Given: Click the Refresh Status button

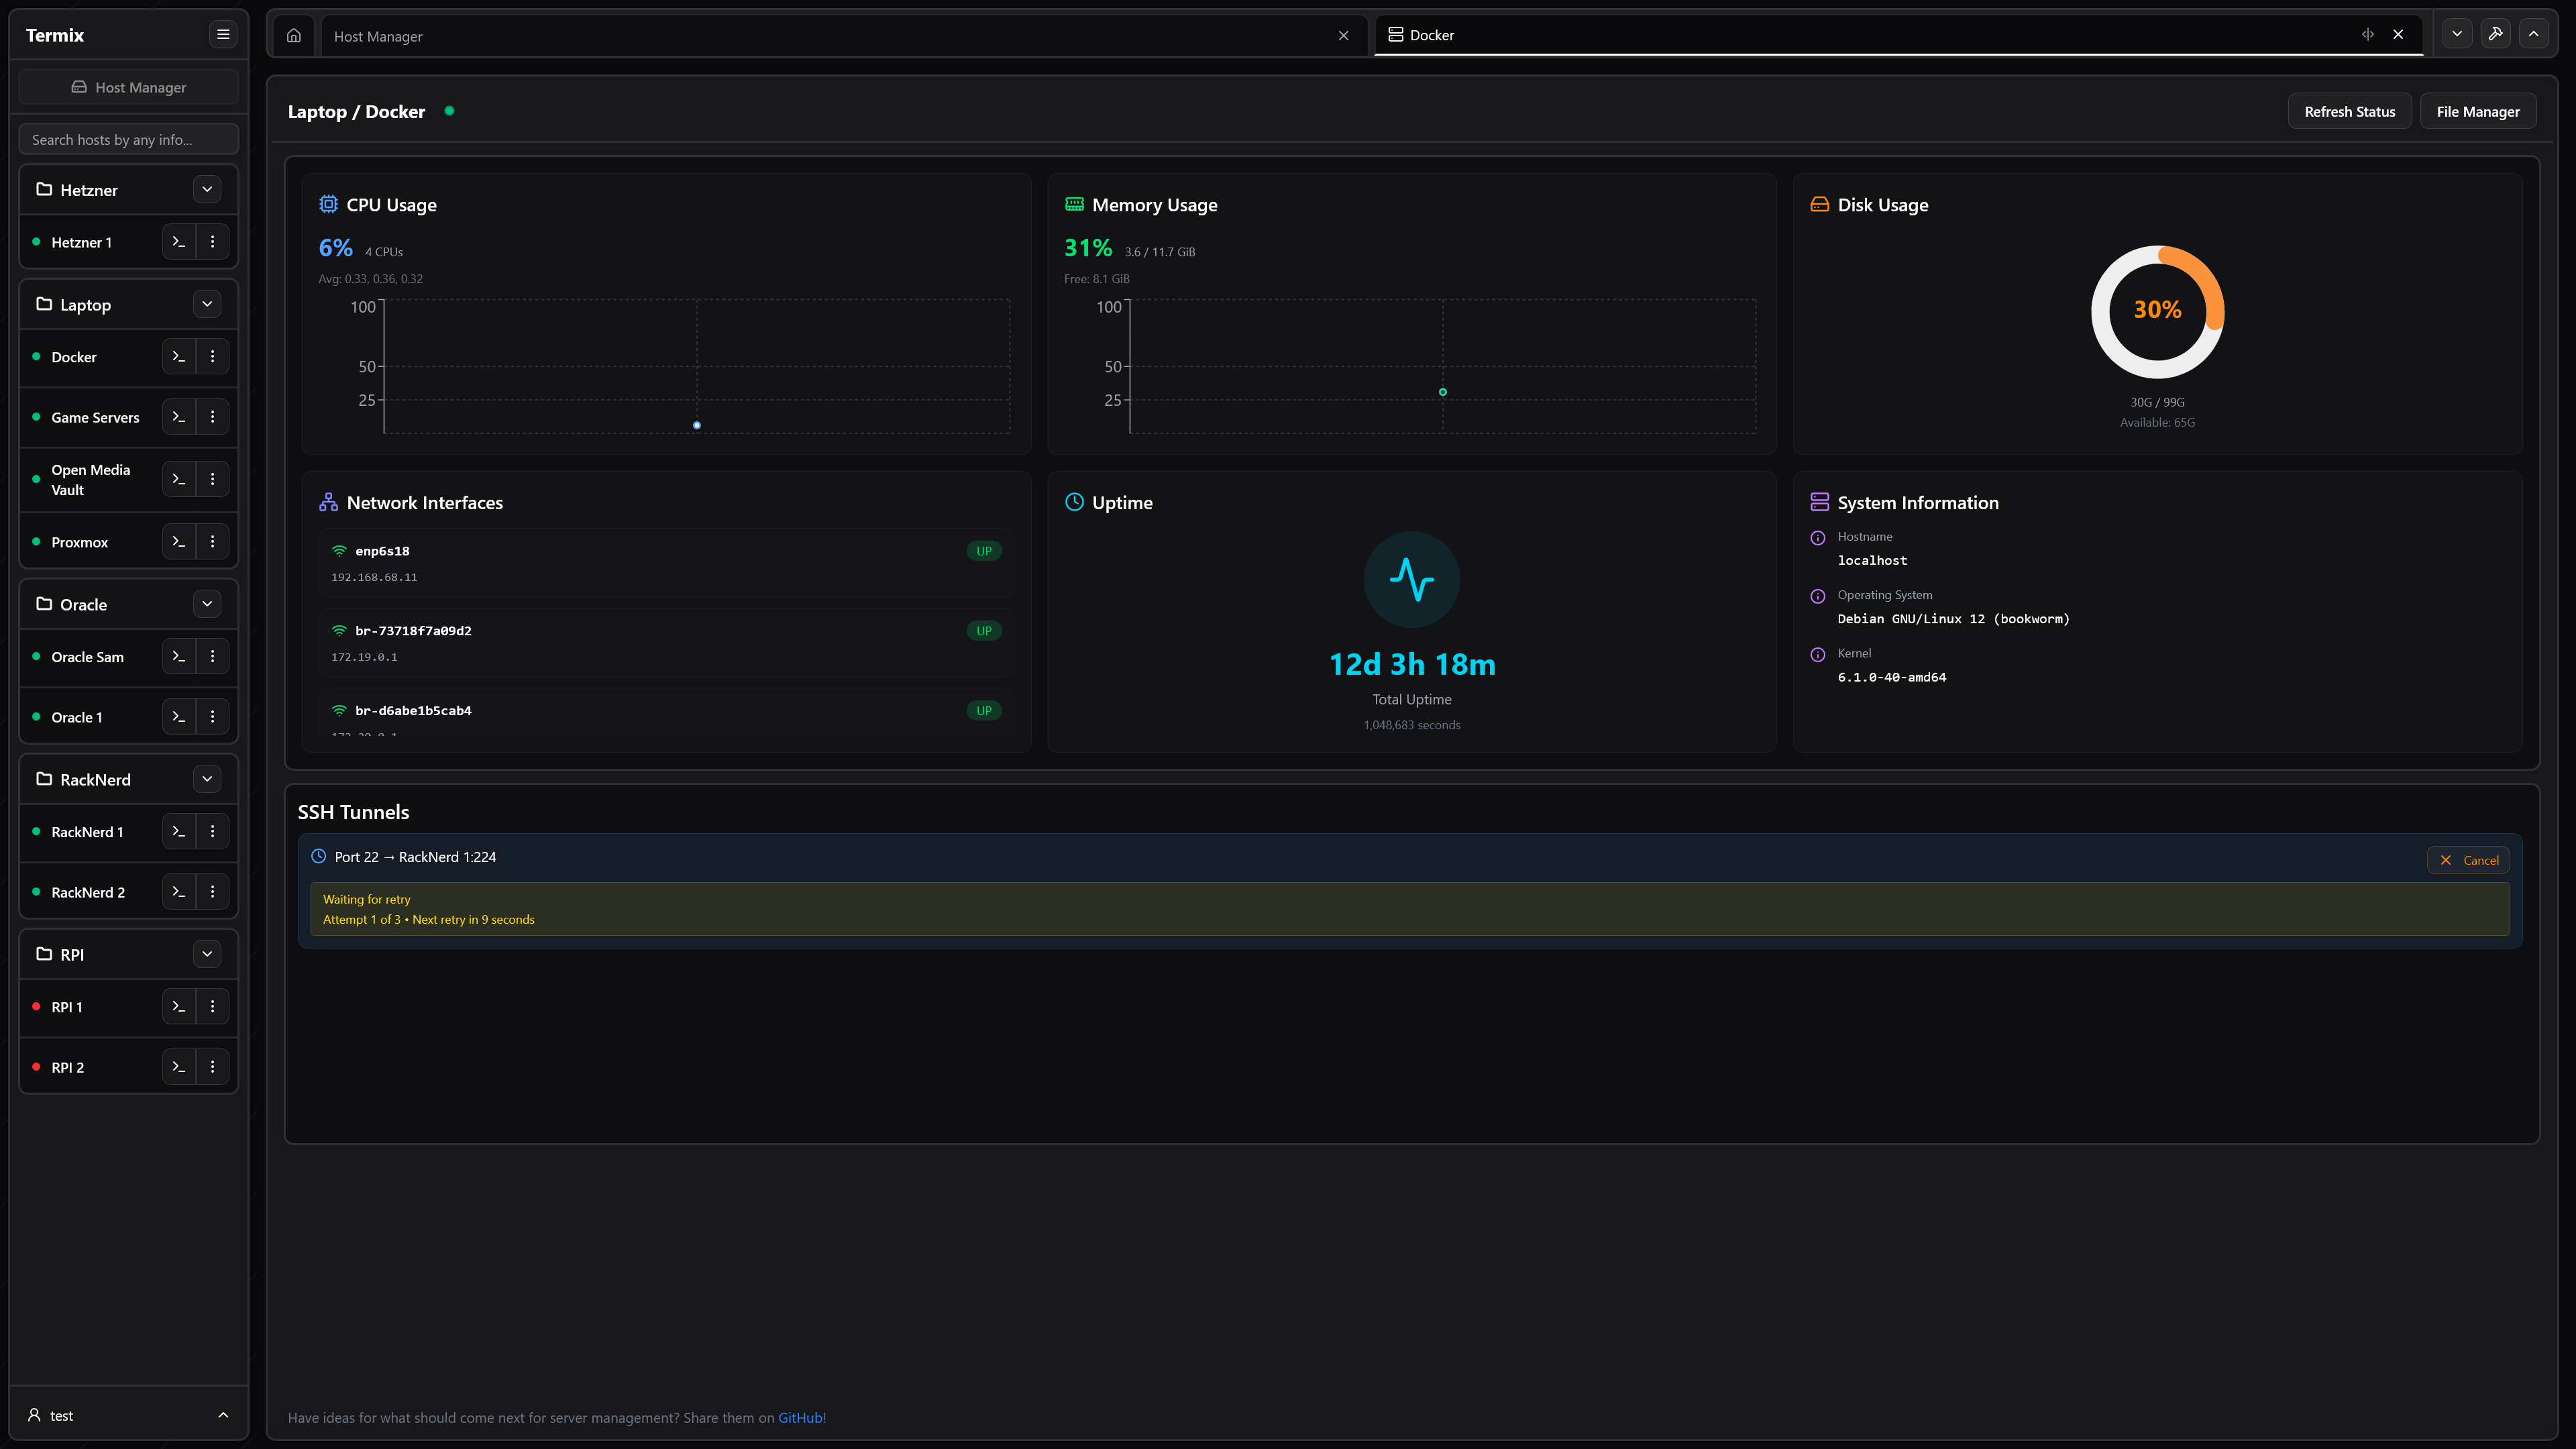Looking at the screenshot, I should [x=2349, y=112].
